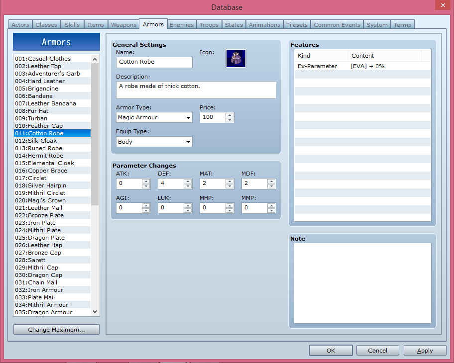Decrease DEF parameter value
Viewport: 454px width, 363px height.
188,186
